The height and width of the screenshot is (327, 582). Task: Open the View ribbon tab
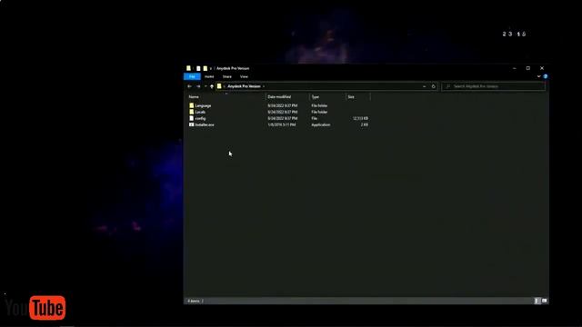pos(244,76)
